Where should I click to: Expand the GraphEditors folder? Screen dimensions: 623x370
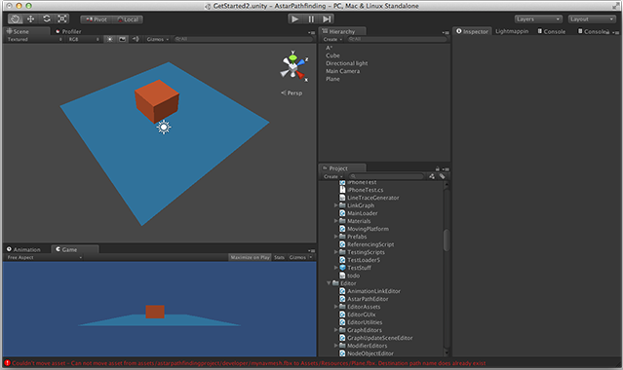click(x=335, y=330)
